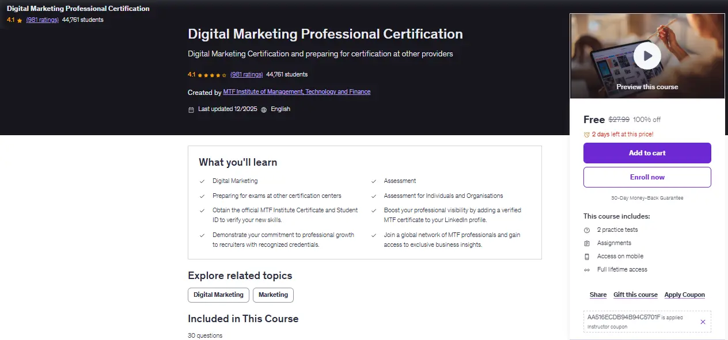
Task: Click the 'What you'll learn' heading
Action: click(238, 162)
